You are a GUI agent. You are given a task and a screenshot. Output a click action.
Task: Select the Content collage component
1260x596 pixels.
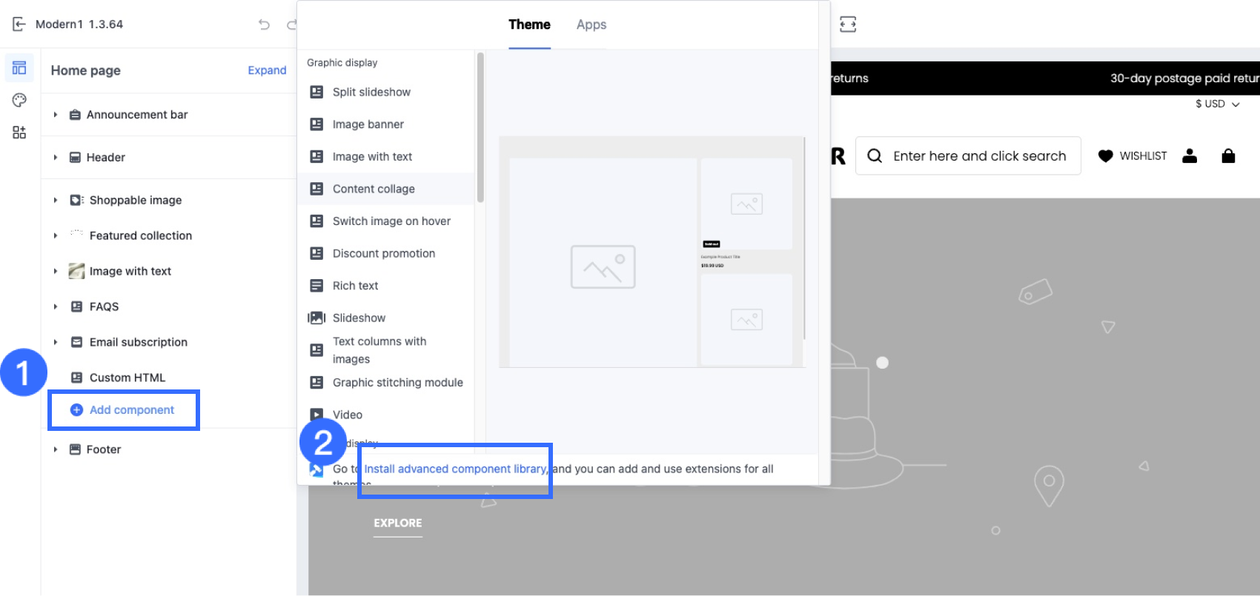click(x=385, y=189)
